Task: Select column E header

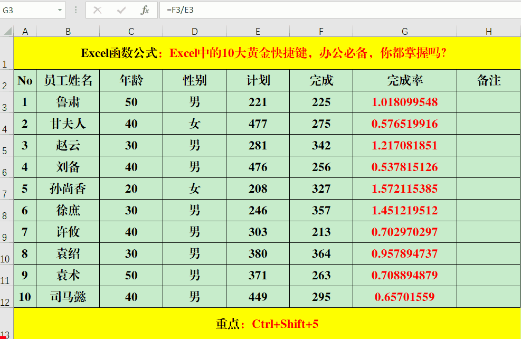Action: tap(258, 32)
